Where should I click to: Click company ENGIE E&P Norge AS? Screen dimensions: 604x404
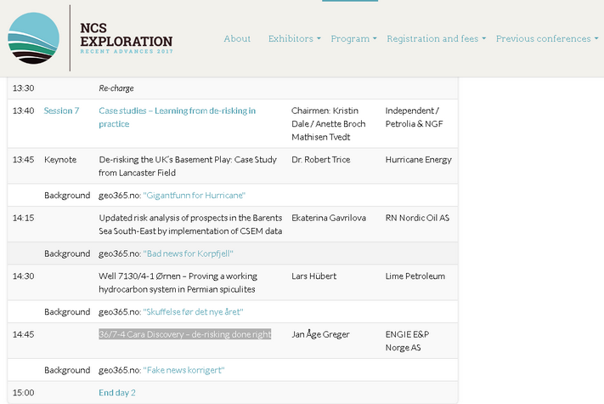pyautogui.click(x=407, y=341)
